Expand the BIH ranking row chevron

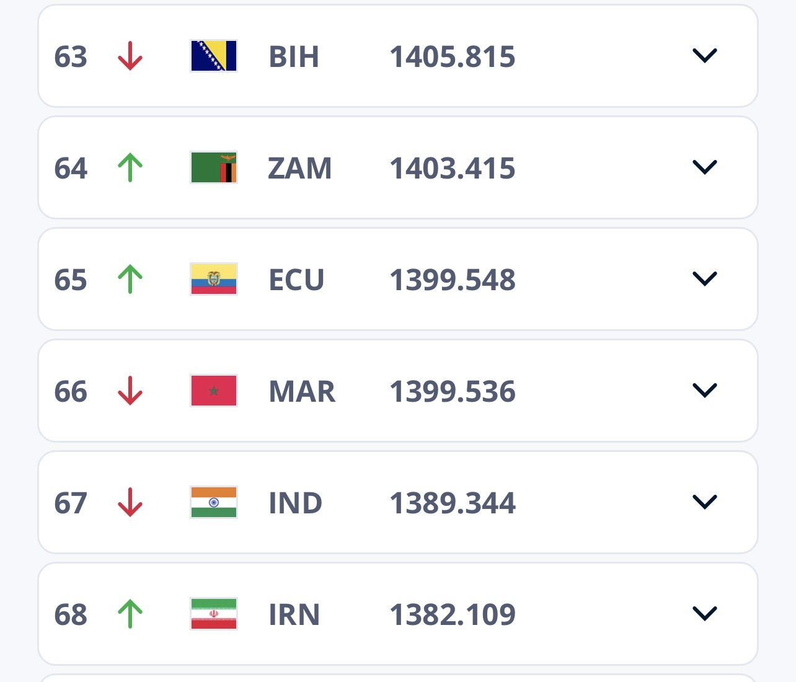tap(704, 56)
